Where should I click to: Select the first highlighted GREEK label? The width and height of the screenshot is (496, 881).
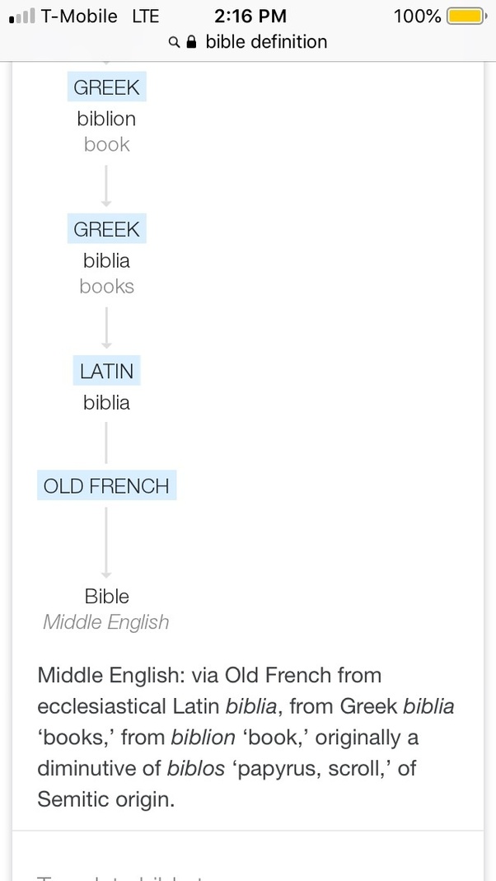[106, 87]
